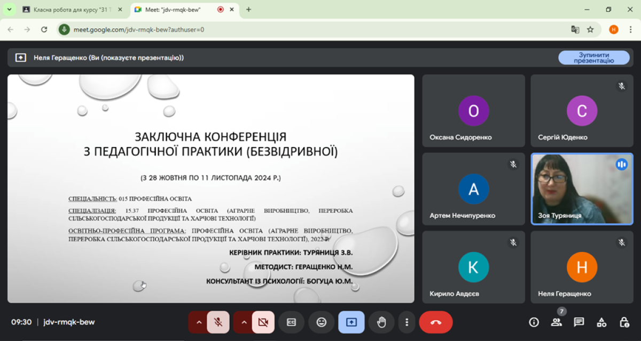Open three-dot more options menu
This screenshot has height=341, width=641.
tap(407, 322)
